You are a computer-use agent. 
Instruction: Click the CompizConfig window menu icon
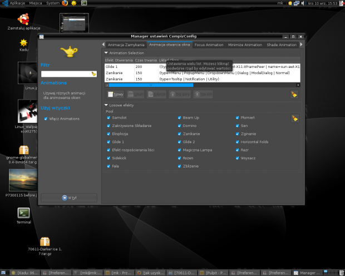tap(41, 37)
